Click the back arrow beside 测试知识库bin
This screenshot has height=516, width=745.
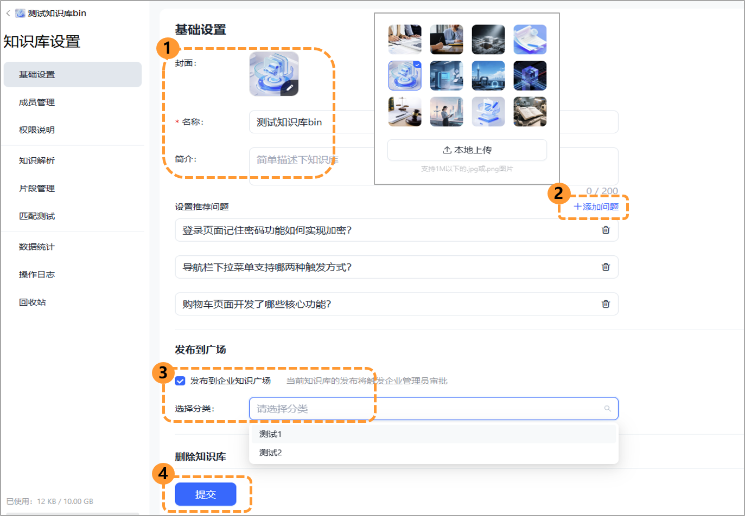[8, 12]
